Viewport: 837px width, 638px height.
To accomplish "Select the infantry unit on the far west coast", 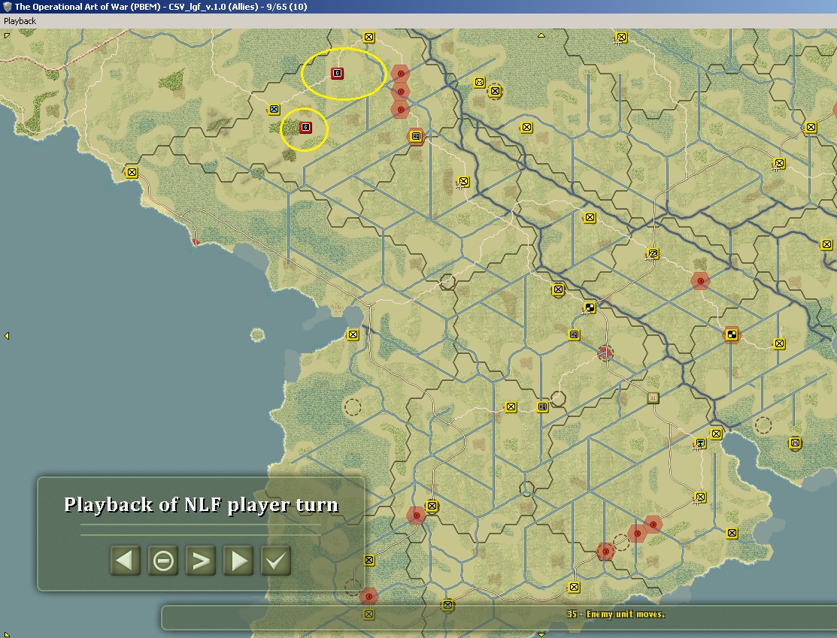I will tap(132, 172).
